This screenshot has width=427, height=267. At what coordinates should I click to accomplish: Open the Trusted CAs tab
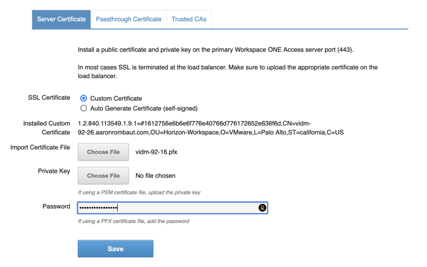coord(189,19)
